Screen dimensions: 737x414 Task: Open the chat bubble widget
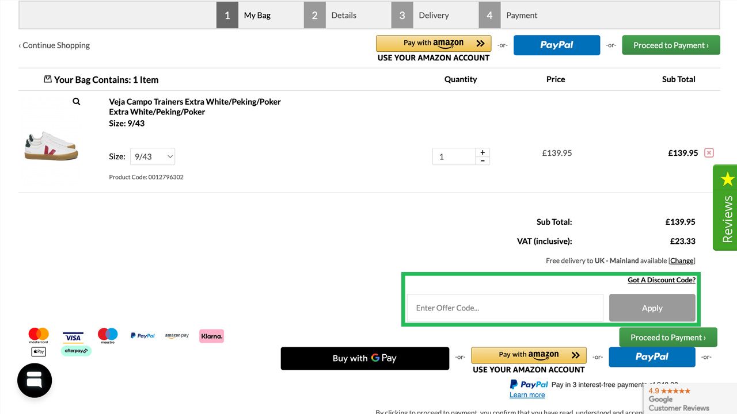(35, 380)
